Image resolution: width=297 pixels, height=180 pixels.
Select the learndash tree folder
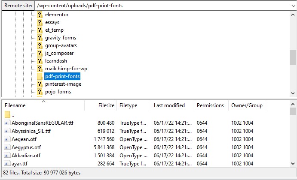pyautogui.click(x=56, y=61)
